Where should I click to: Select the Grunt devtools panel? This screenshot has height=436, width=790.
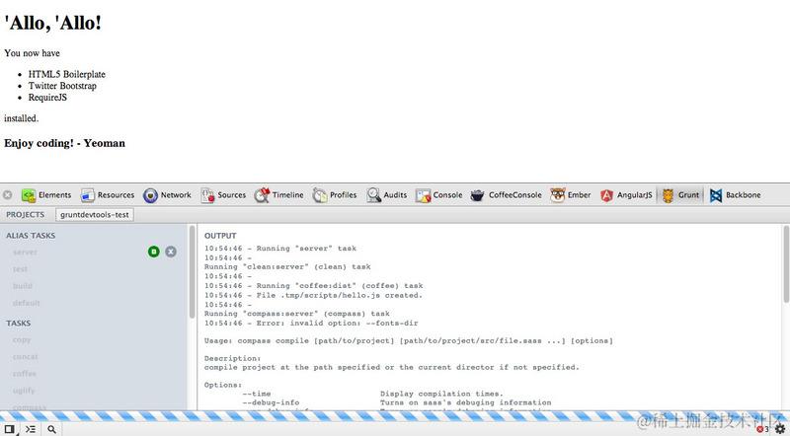tap(680, 195)
